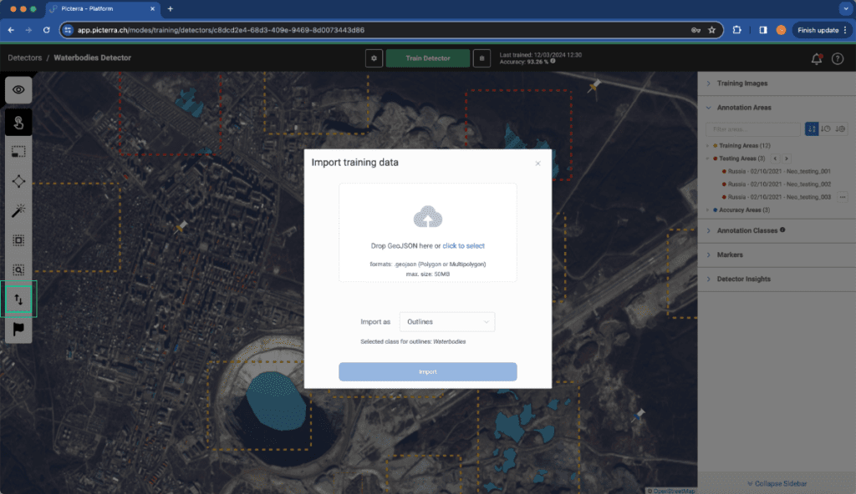The width and height of the screenshot is (856, 494).
Task: Select the rectangle area tool
Action: click(18, 152)
